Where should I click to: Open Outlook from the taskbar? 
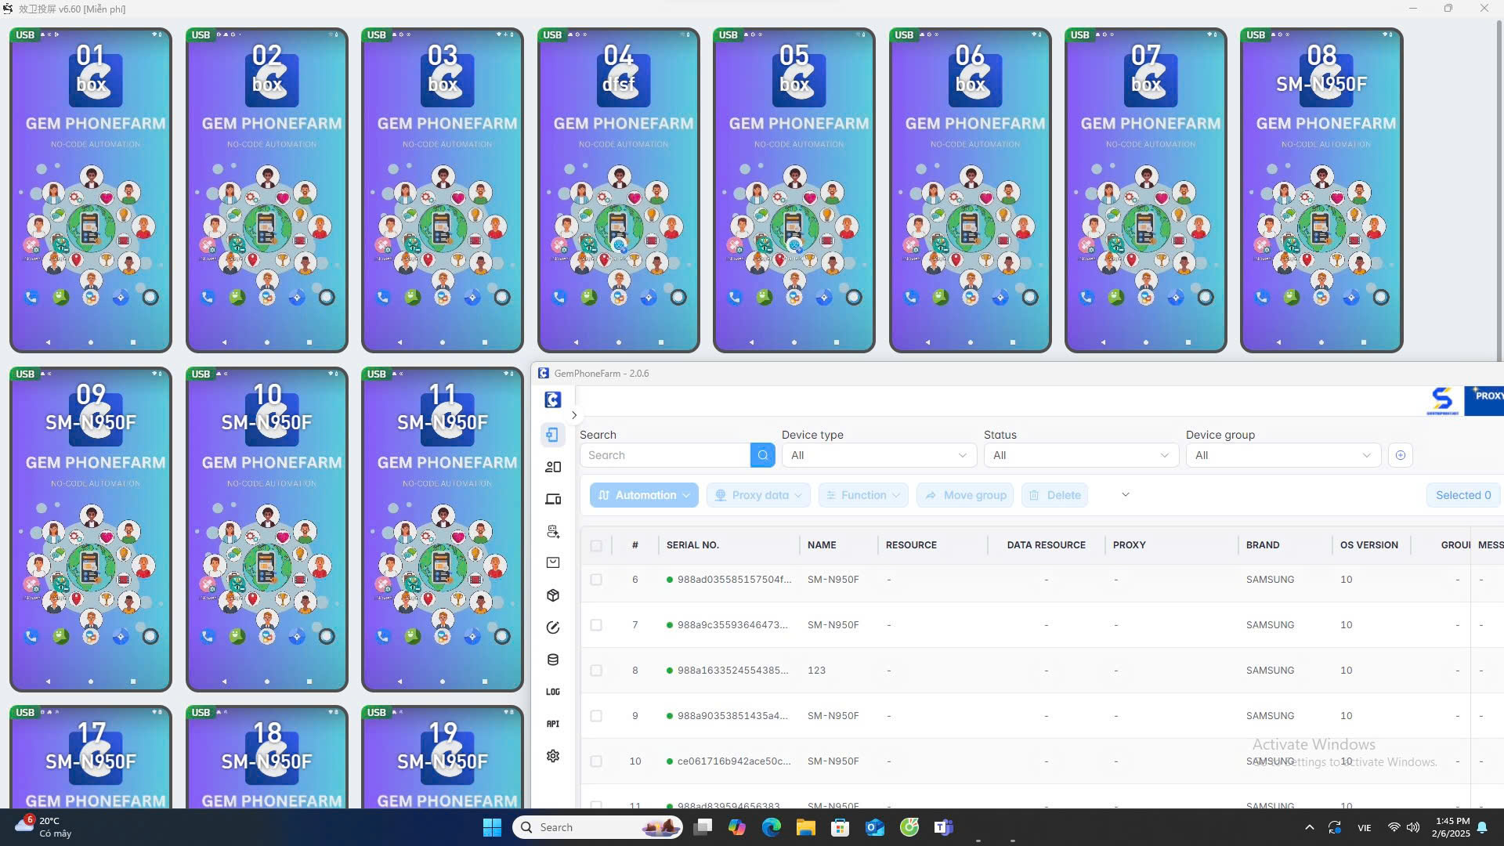[874, 827]
